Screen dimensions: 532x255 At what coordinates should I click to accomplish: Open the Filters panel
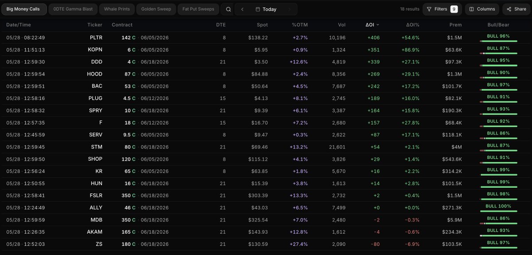442,9
